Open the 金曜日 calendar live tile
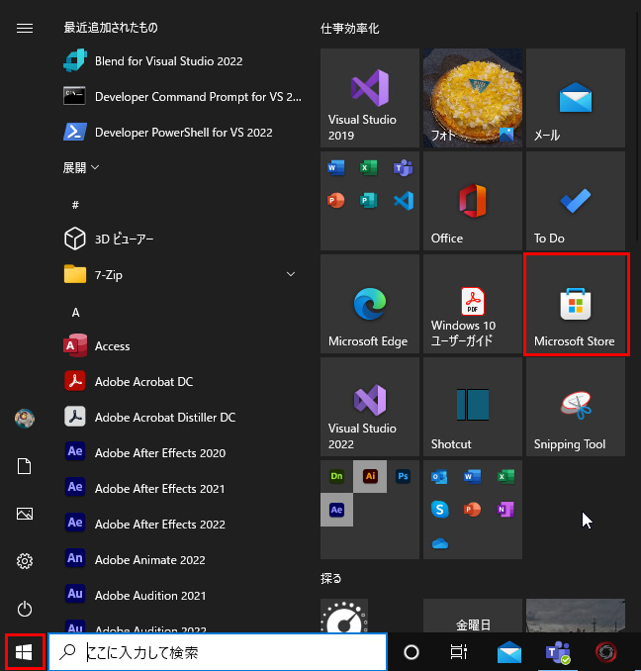Viewport: 641px width, 671px height. (473, 616)
